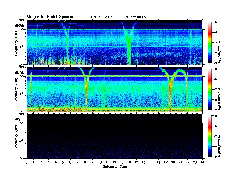Screen dimensions: 241x186
Task: Click the '-9' tick on the dZ/dt color bar
Action: (x=215, y=157)
